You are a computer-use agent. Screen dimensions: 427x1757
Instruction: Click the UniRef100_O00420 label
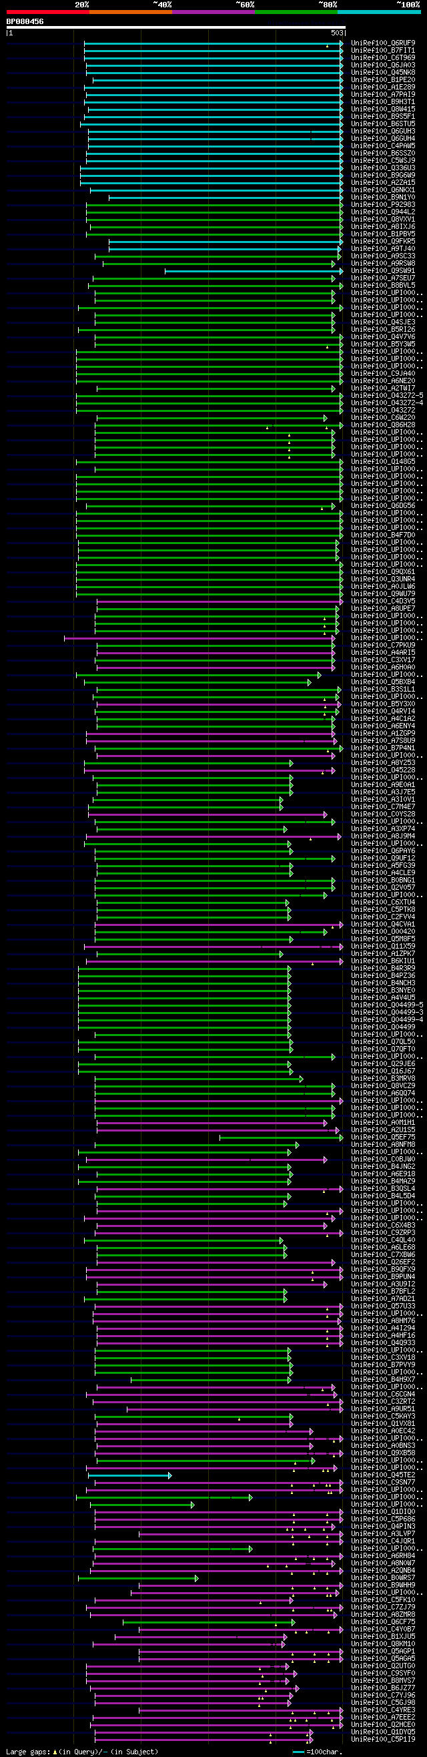point(384,931)
